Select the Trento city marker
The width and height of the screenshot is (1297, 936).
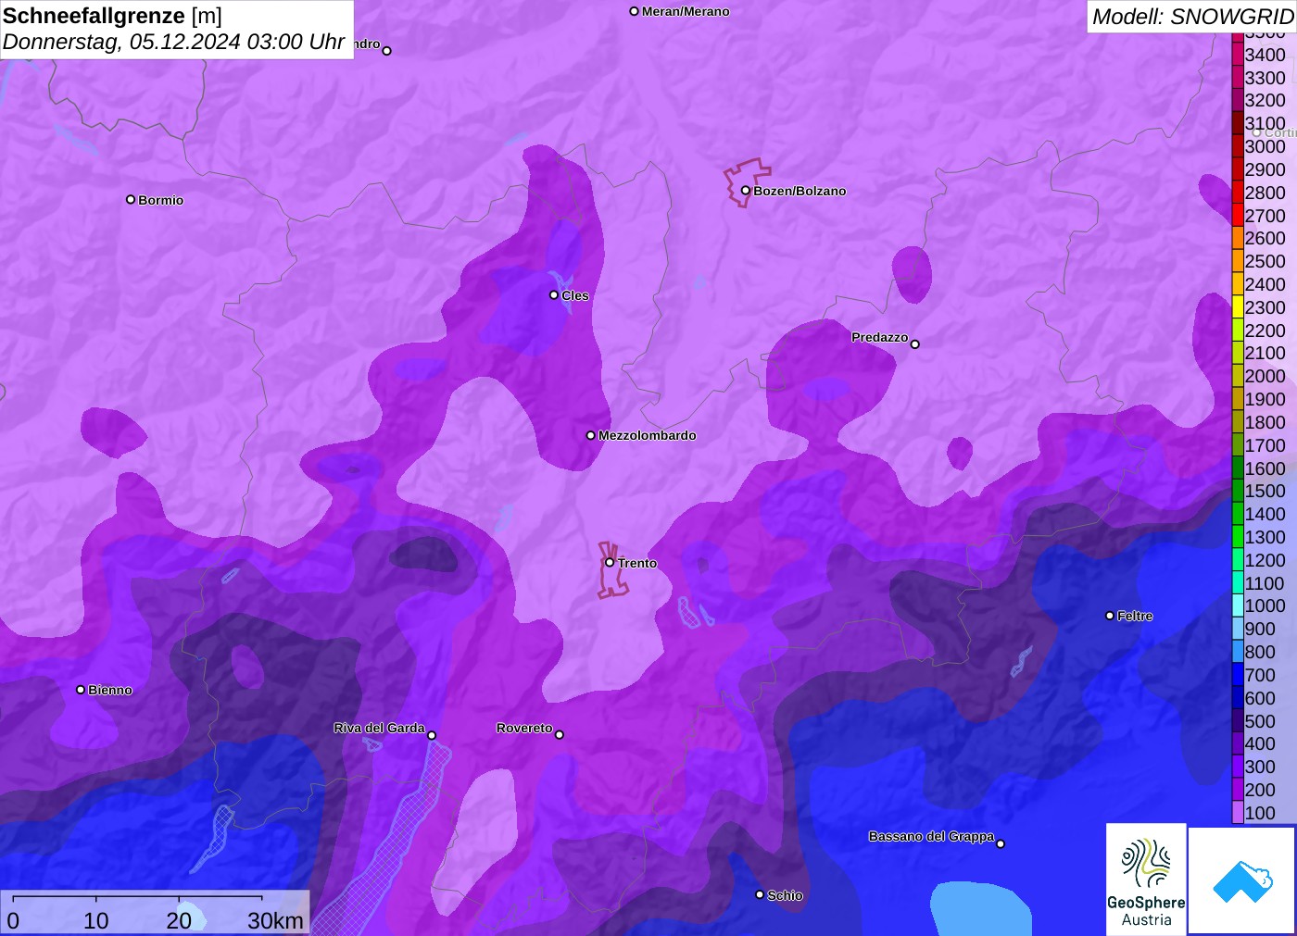[x=610, y=563]
